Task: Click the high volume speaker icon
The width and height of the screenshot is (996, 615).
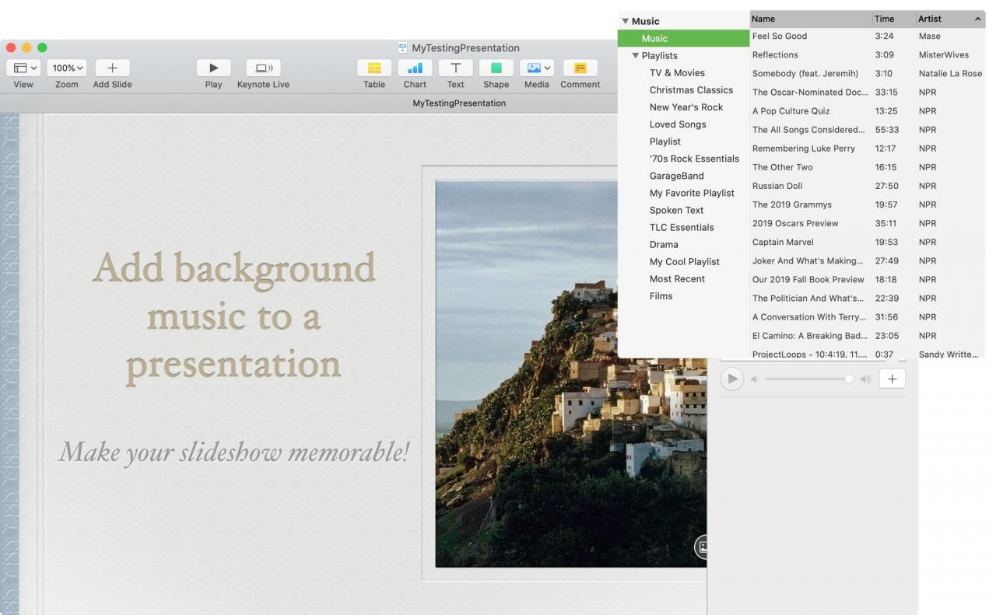Action: (865, 379)
